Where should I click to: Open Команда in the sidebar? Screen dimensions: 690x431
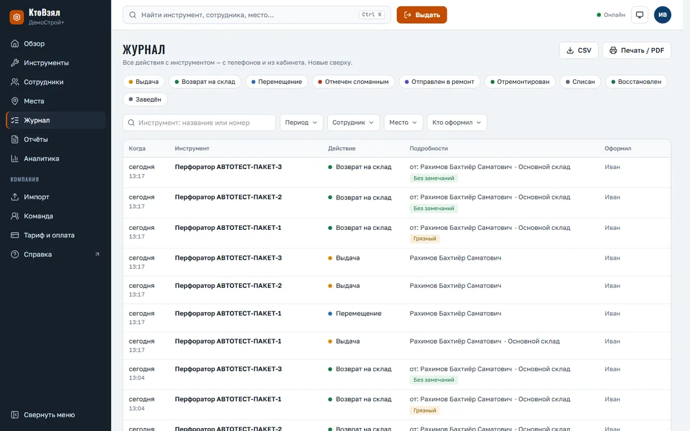(x=56, y=216)
